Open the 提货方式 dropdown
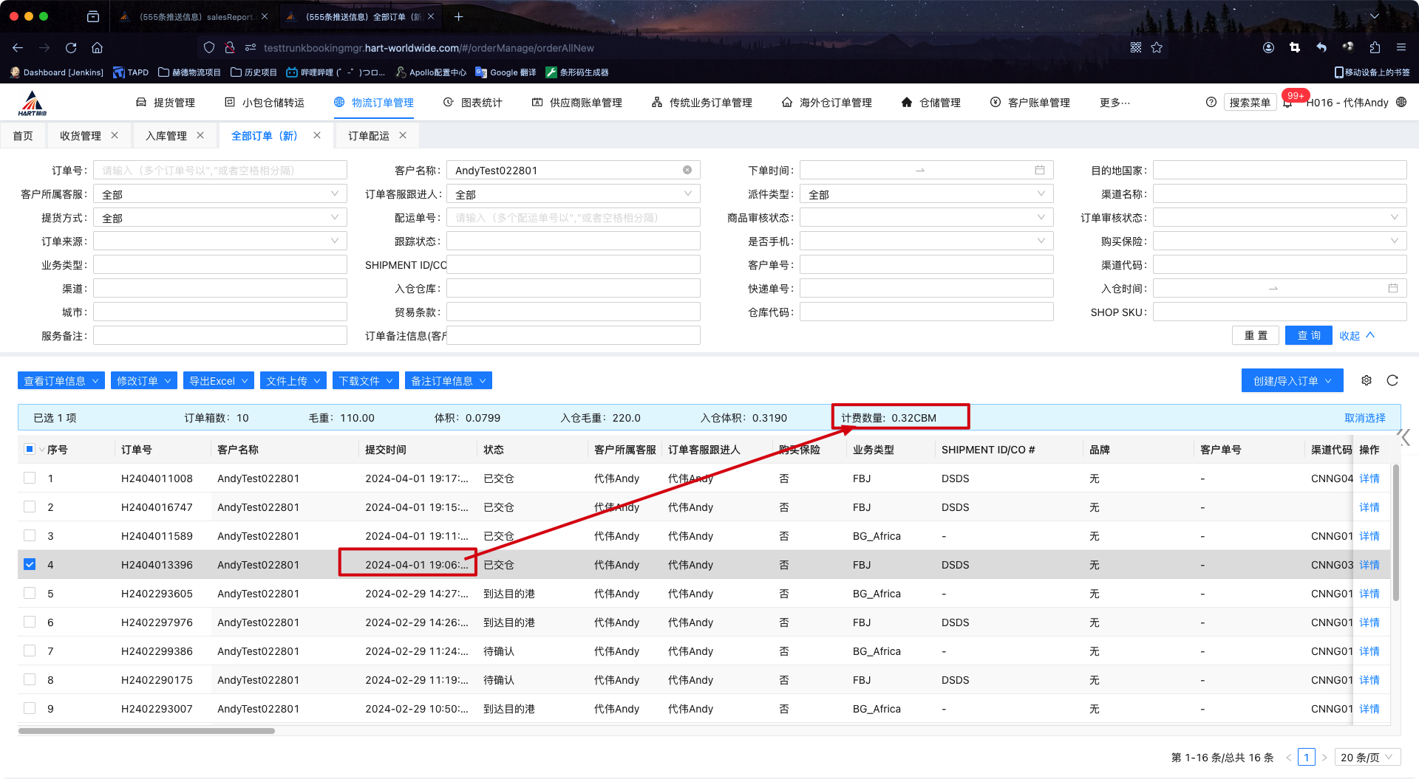Viewport: 1419px width, 779px height. pos(220,218)
